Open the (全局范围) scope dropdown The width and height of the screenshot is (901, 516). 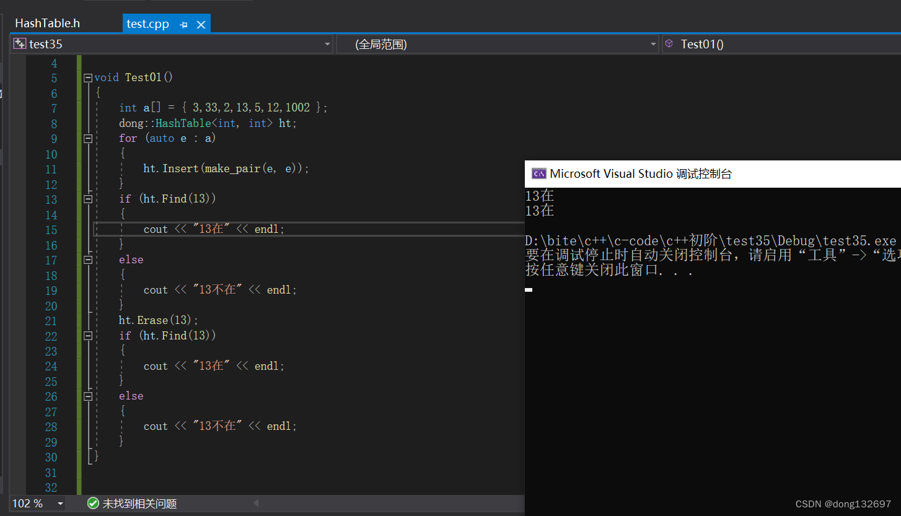(653, 44)
